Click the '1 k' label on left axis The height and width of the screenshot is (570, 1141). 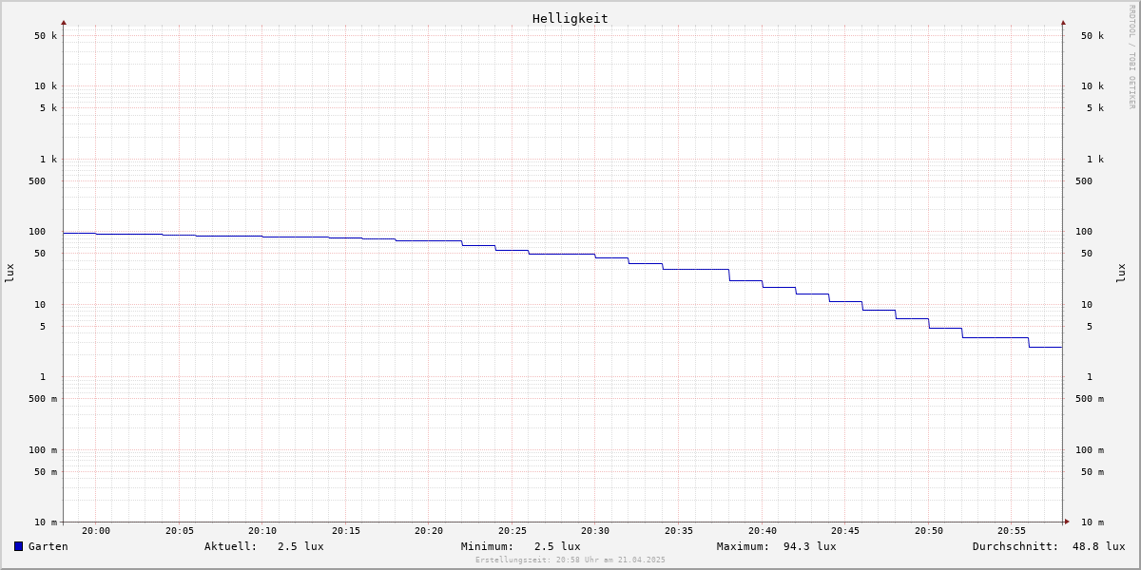(x=48, y=160)
